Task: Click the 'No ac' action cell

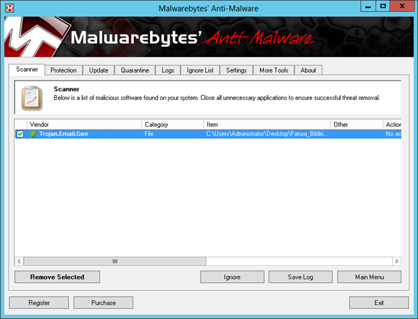Action: tap(393, 134)
